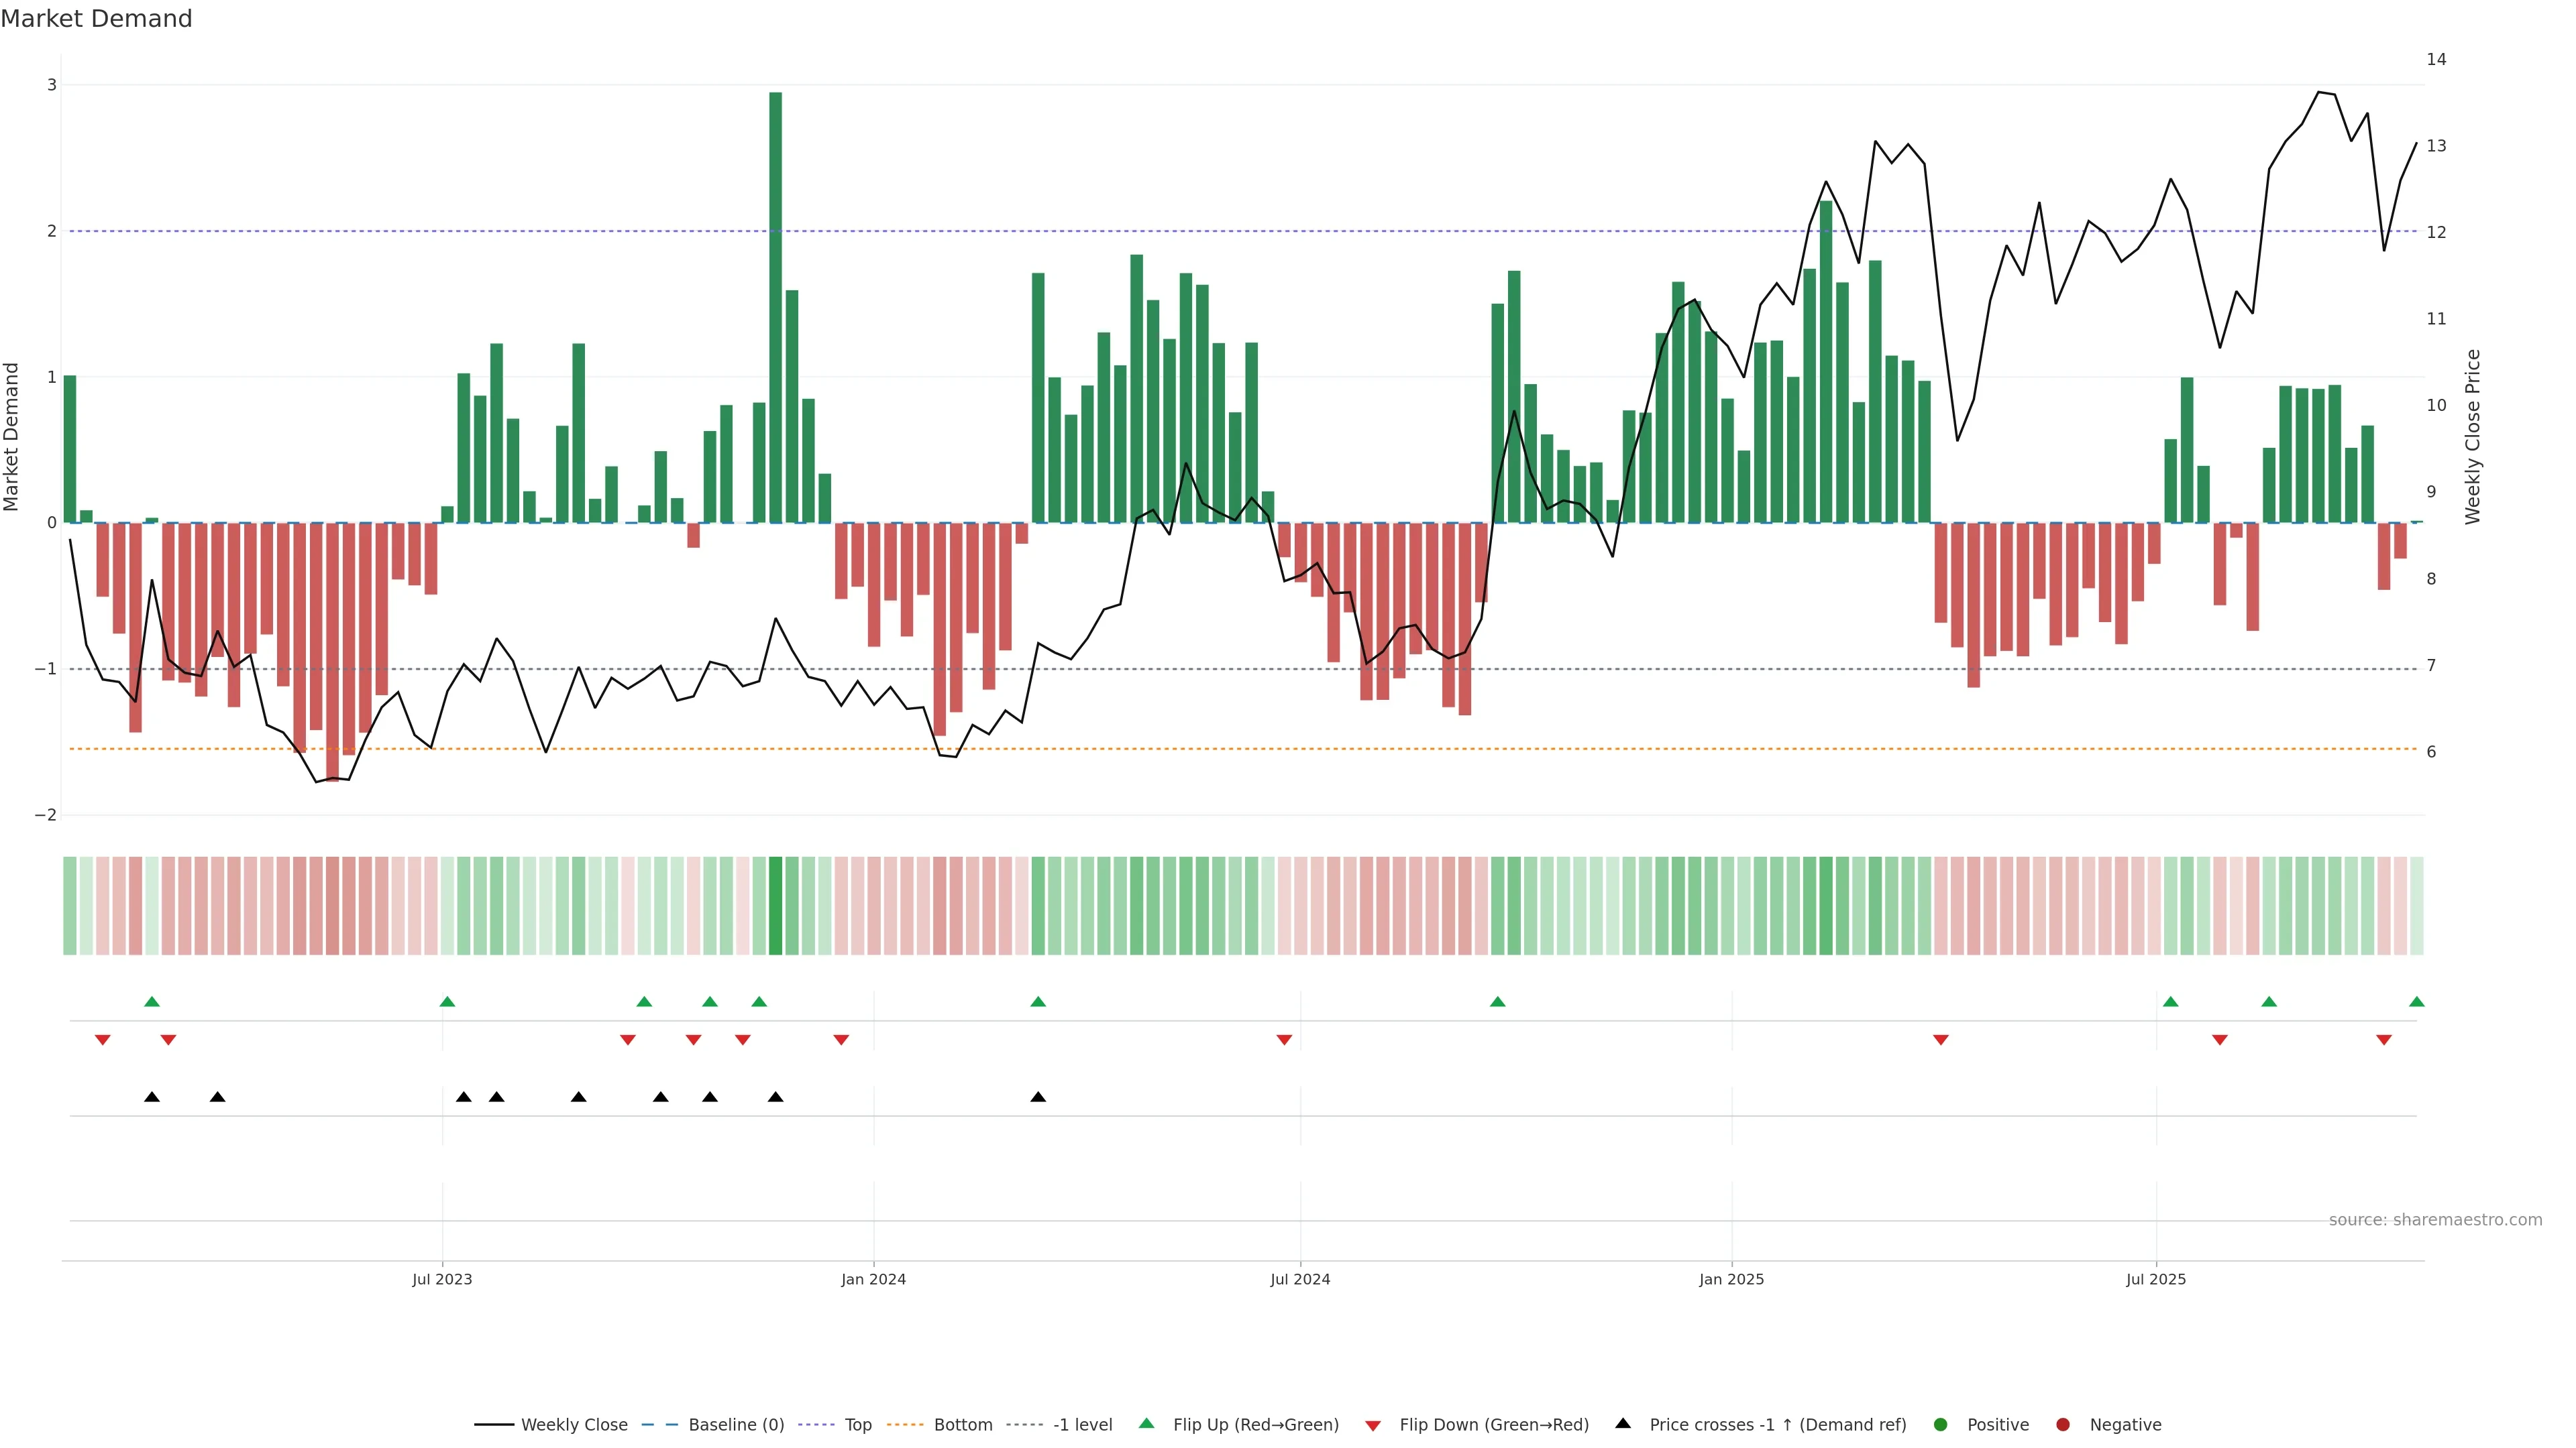Click the Jul 2024 axis label
Viewport: 2576px width, 1448px height.
pyautogui.click(x=1300, y=1279)
